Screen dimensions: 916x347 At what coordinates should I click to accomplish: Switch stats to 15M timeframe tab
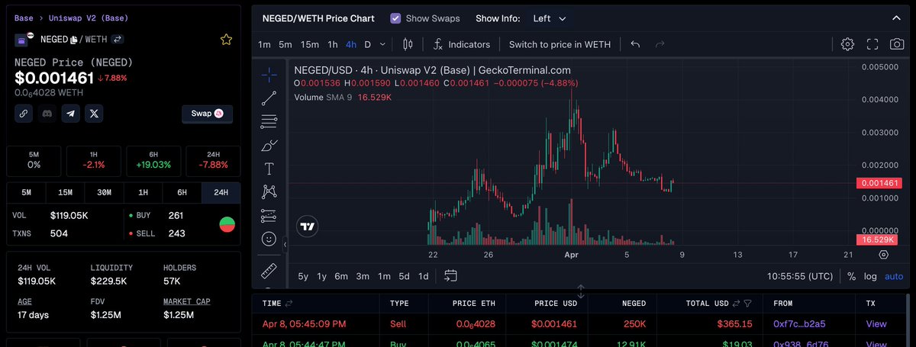(x=65, y=192)
